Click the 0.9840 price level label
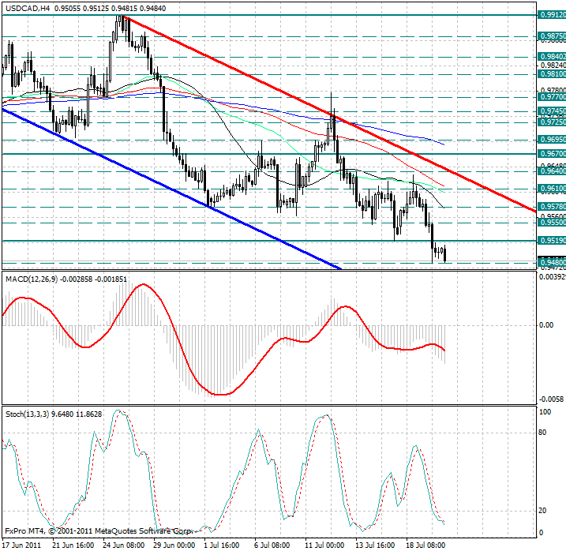The image size is (566, 551). click(x=552, y=56)
